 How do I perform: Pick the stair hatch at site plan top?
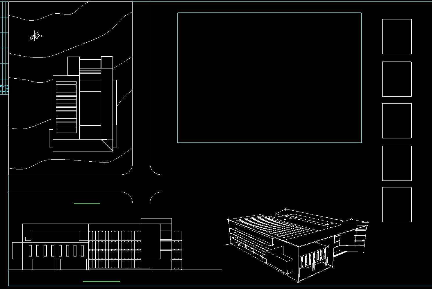(x=90, y=71)
